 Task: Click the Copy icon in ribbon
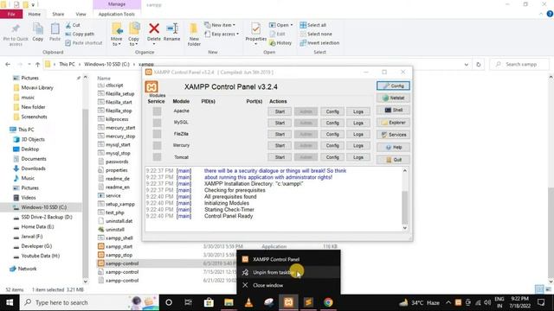[x=38, y=29]
